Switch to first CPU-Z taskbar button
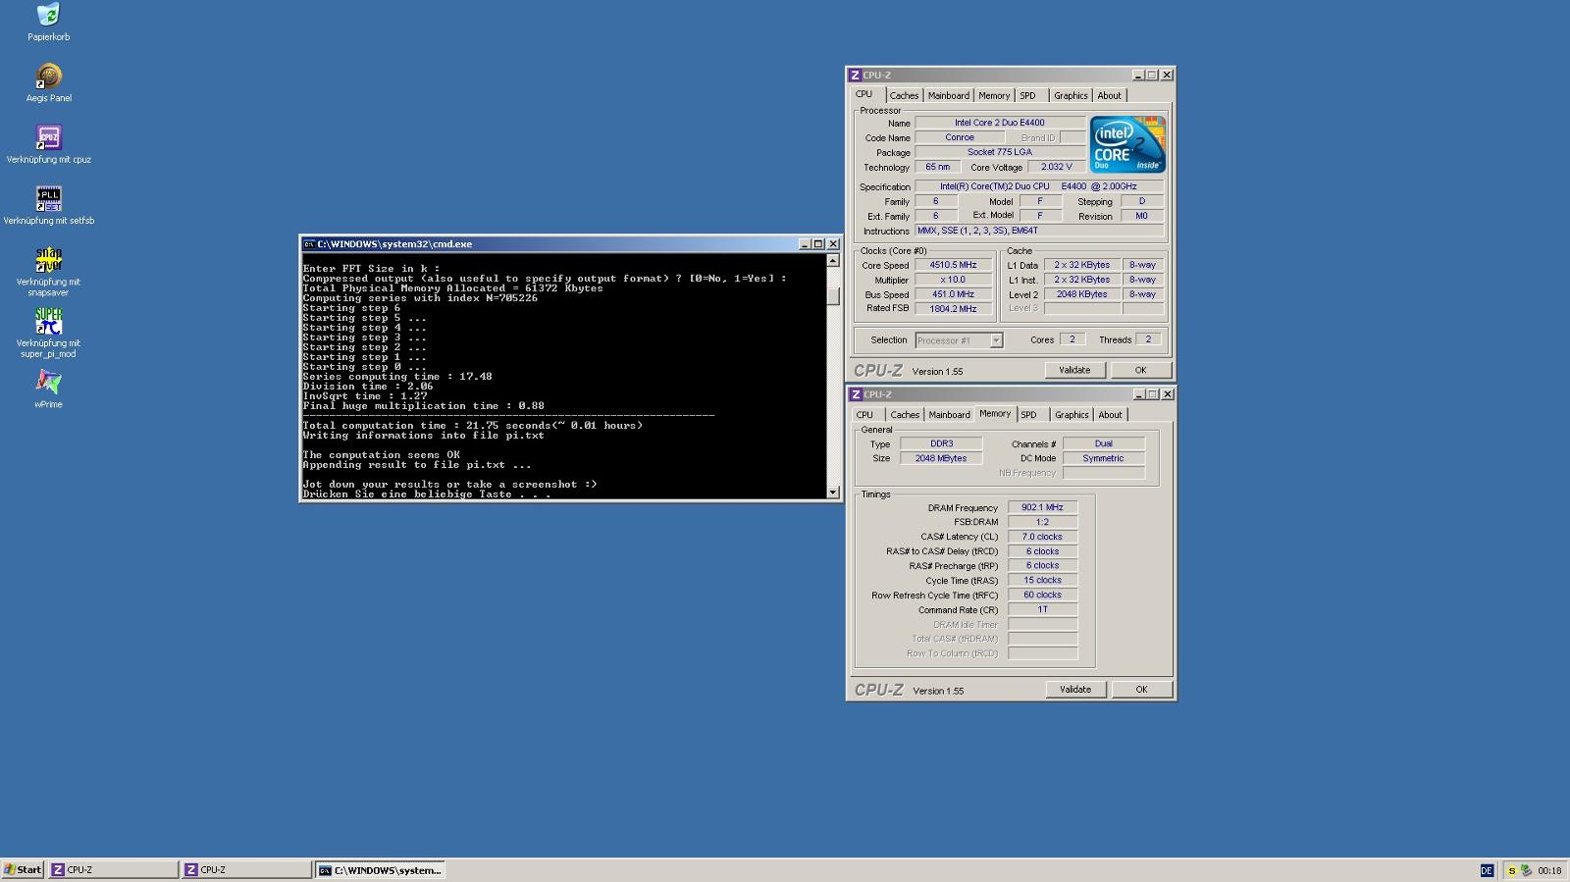 [x=113, y=870]
